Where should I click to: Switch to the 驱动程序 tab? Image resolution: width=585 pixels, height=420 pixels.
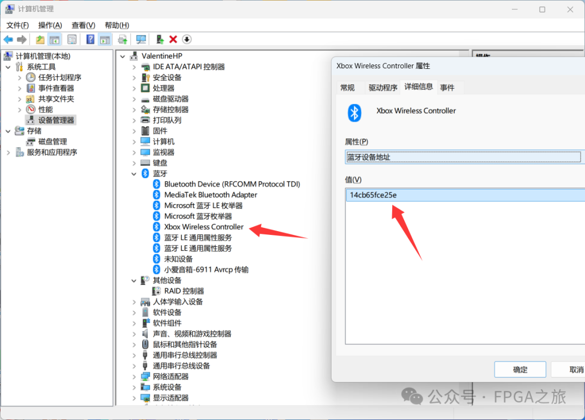click(x=383, y=88)
